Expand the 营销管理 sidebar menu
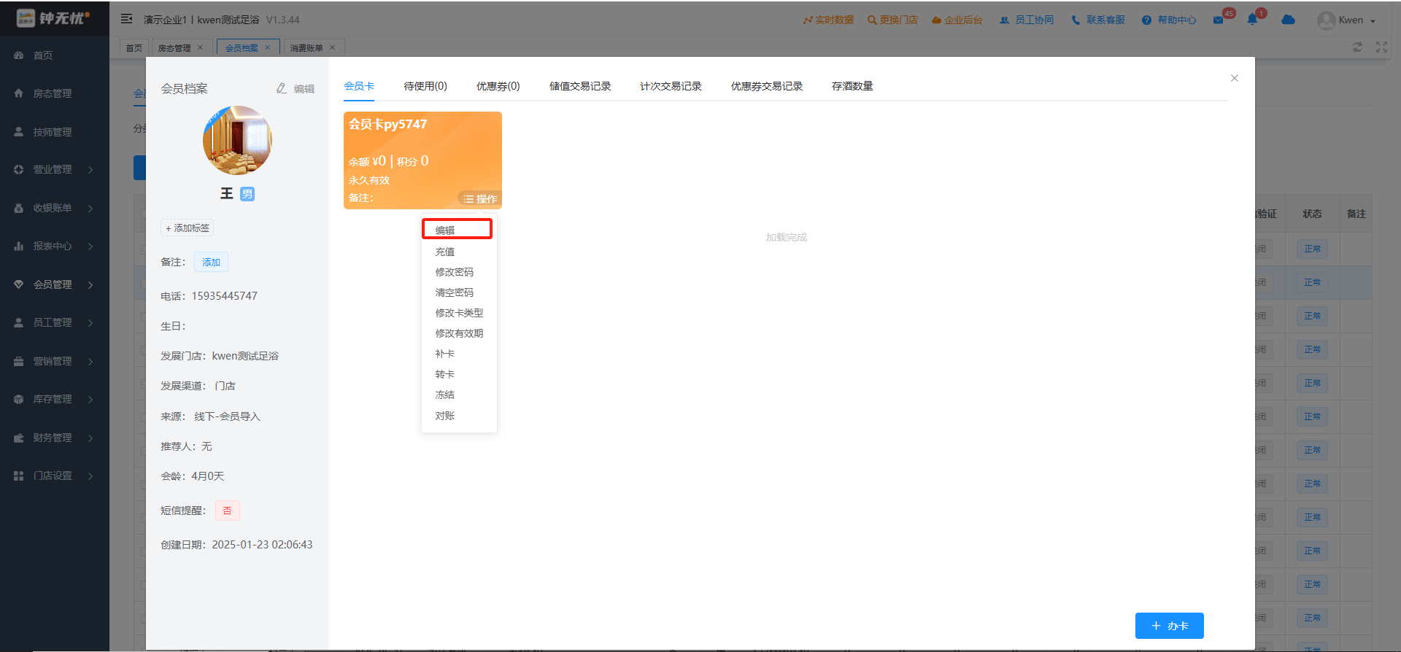 [54, 361]
